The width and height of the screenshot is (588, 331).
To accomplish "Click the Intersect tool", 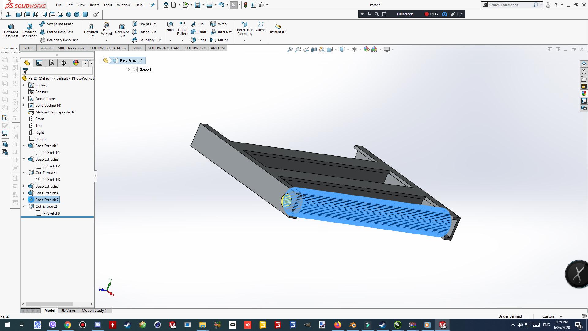I will tap(221, 32).
